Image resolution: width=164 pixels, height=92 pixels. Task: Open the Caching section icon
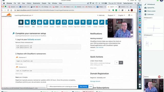pos(64,22)
